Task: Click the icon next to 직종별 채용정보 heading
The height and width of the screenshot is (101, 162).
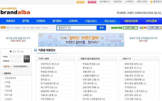Action: [35, 50]
